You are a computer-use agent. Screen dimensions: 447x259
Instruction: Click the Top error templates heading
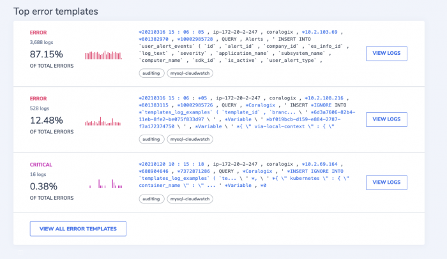[x=56, y=11]
